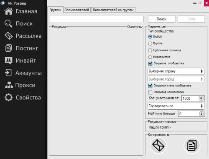Click the Тип сообщества label
This screenshot has height=159, width=209.
tap(161, 31)
